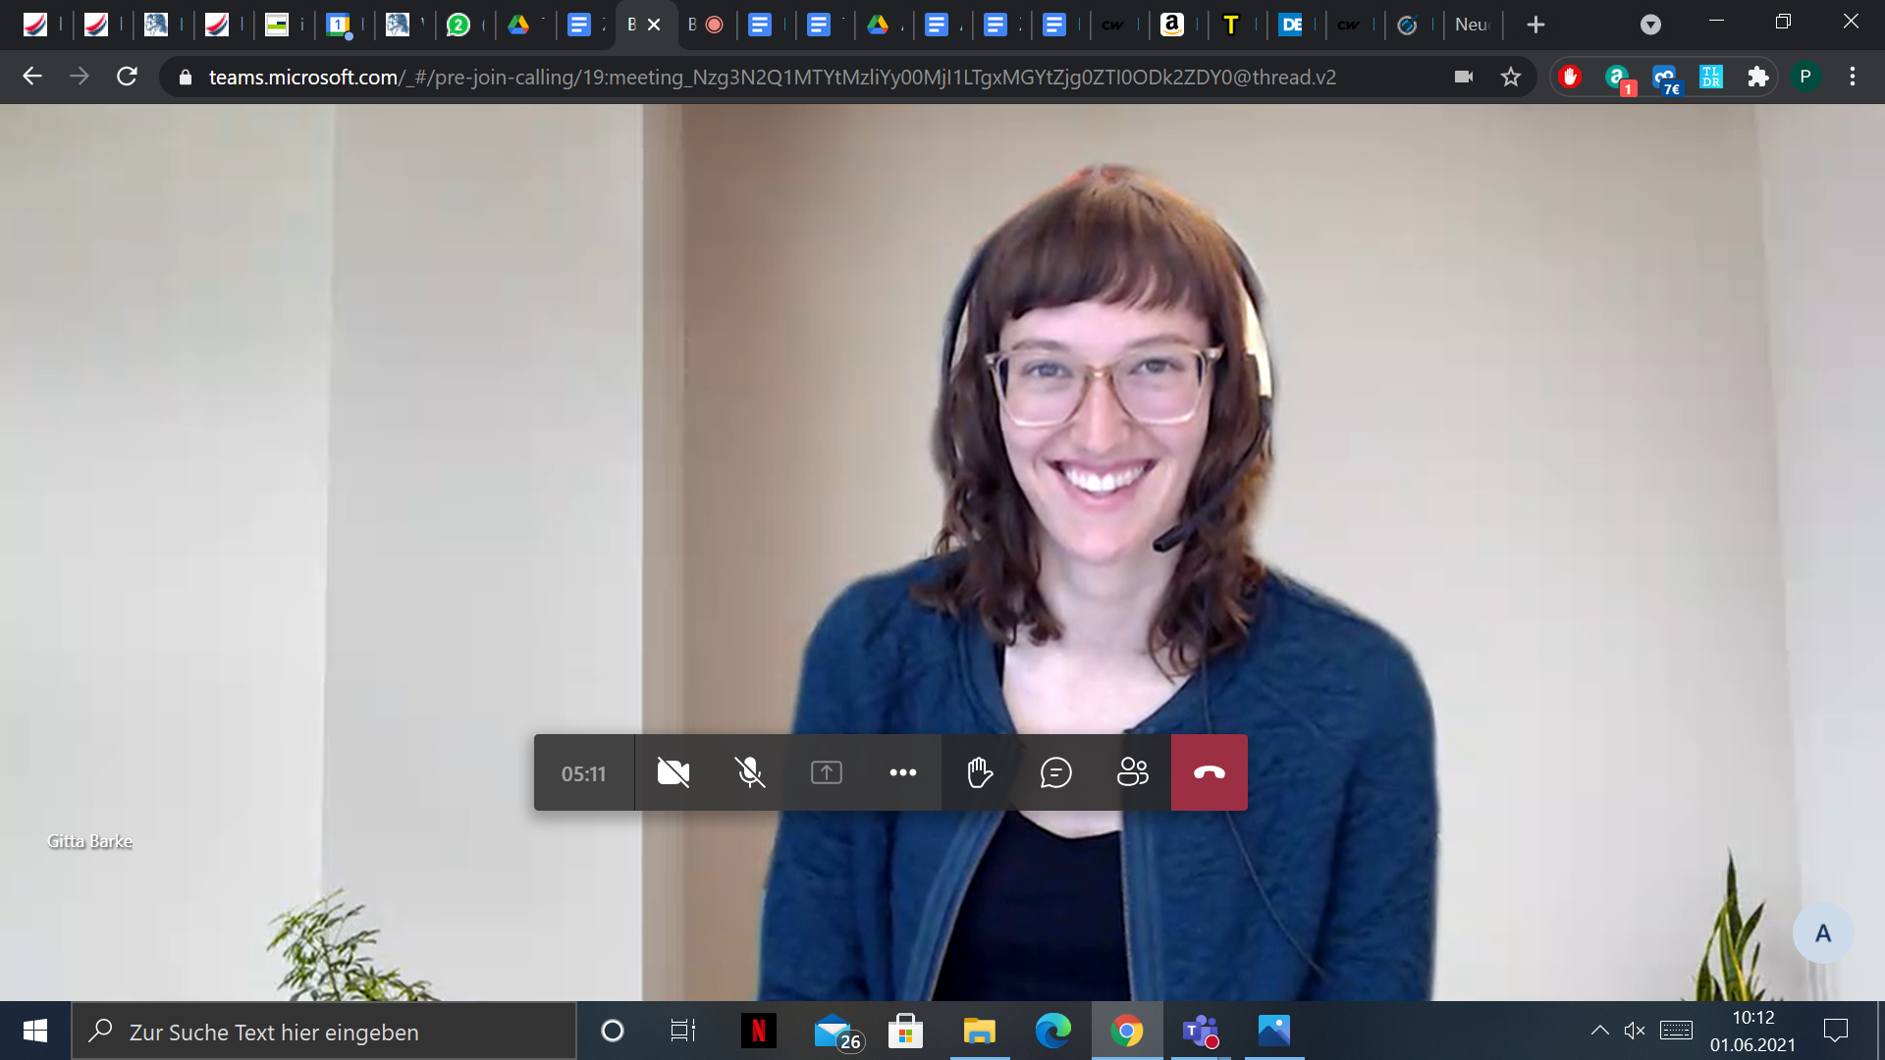Hang up the call with red button
The image size is (1885, 1060).
pyautogui.click(x=1210, y=773)
